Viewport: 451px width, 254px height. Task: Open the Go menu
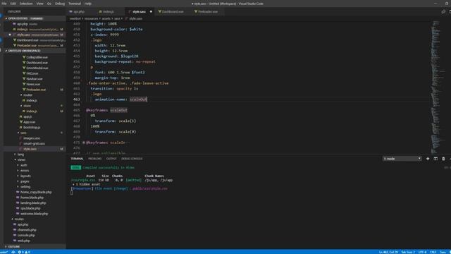tap(49, 4)
